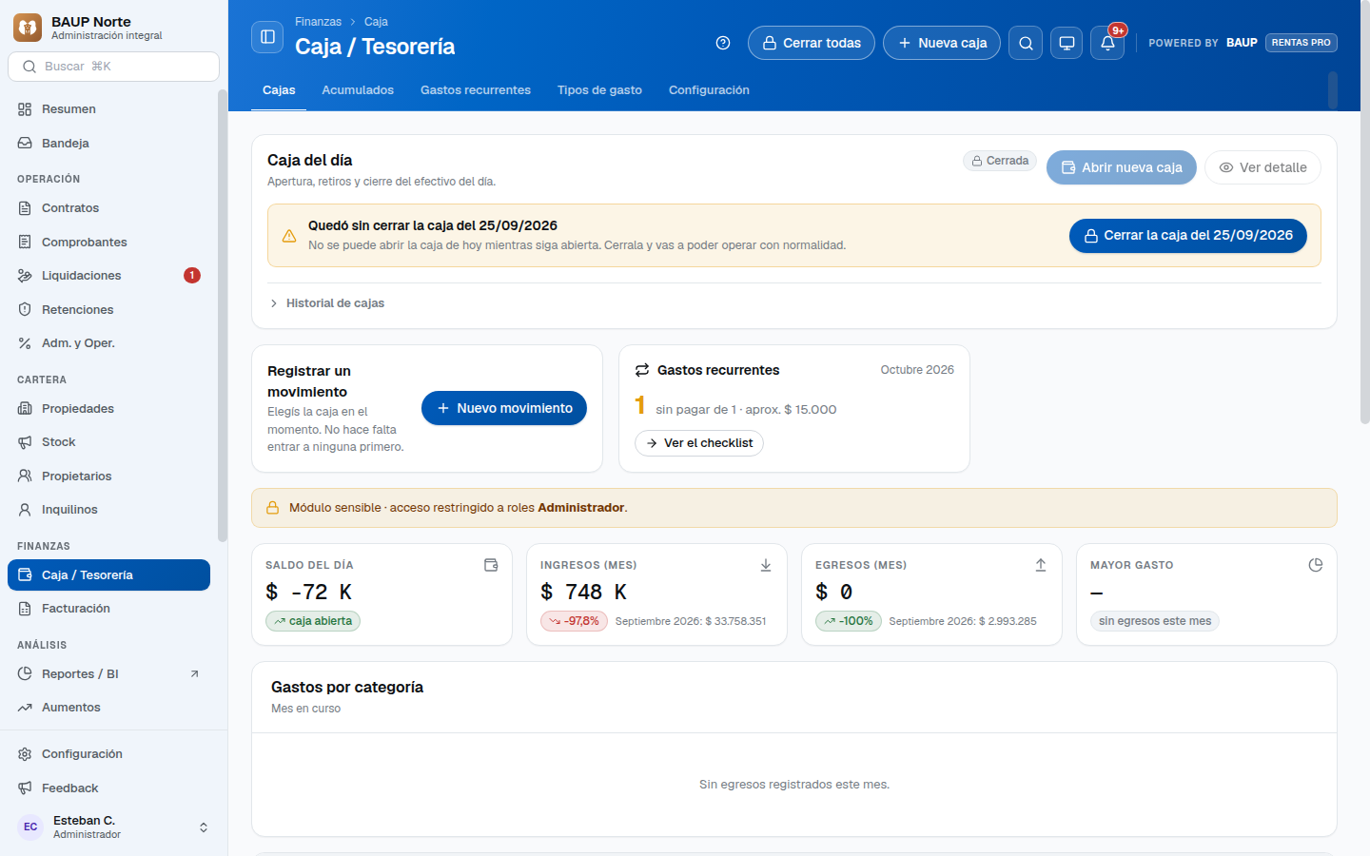Open the monitor display icon

1067,43
